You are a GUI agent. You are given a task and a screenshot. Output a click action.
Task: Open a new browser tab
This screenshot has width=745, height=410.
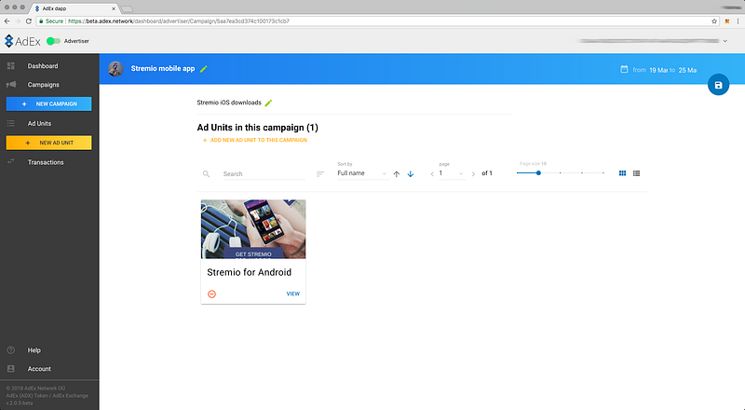(x=127, y=8)
